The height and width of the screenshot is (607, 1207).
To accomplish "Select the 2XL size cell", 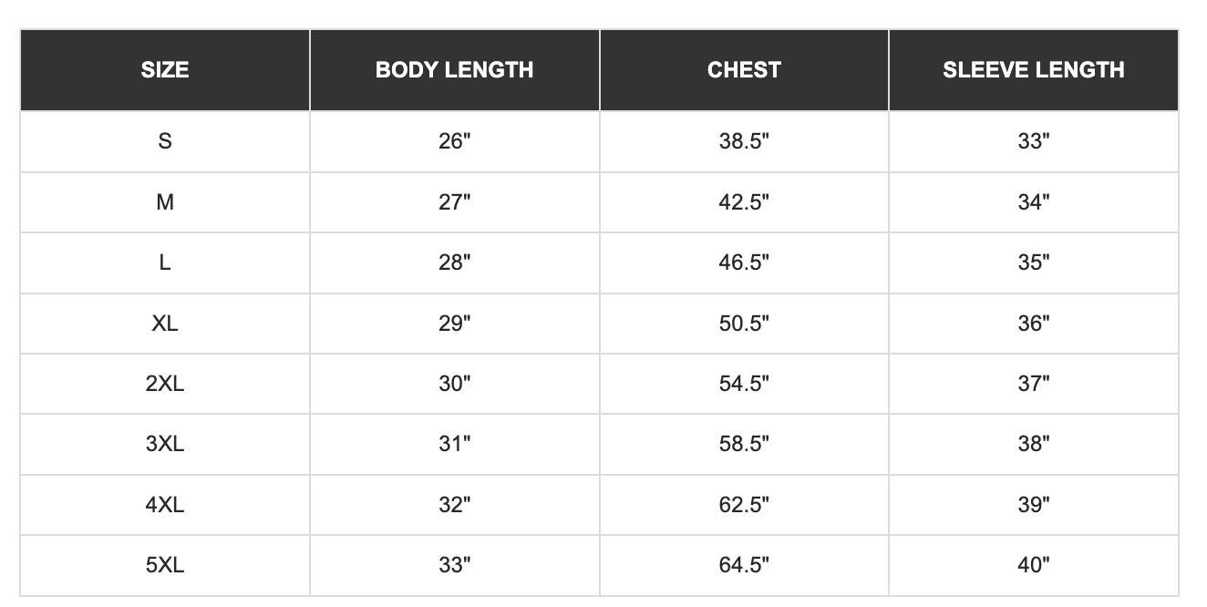I will pyautogui.click(x=165, y=384).
